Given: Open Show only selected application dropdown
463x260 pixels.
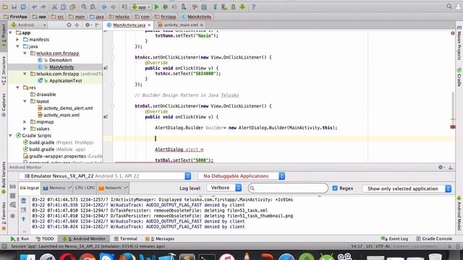Looking at the screenshot, I should (x=407, y=188).
